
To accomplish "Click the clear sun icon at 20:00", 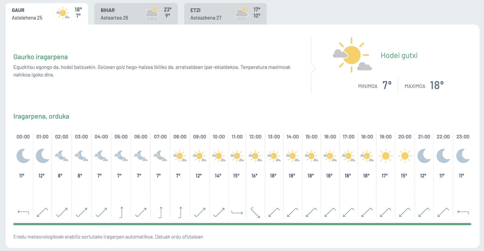I will (x=405, y=156).
